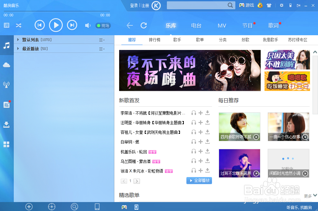Screen dimensions: 318x211
Task: Toggle shuffle play mode
Action: [19, 26]
